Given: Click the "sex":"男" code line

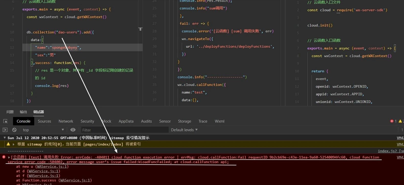Looking at the screenshot, I should pyautogui.click(x=45, y=55).
